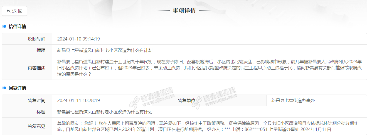Select the 回复详情 section heading
This screenshot has width=367, height=137.
[17, 88]
